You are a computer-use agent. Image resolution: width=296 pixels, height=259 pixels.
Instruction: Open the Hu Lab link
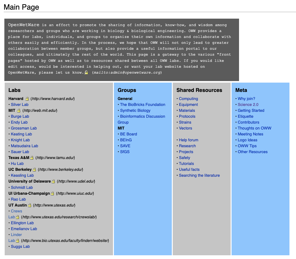pos(17,163)
